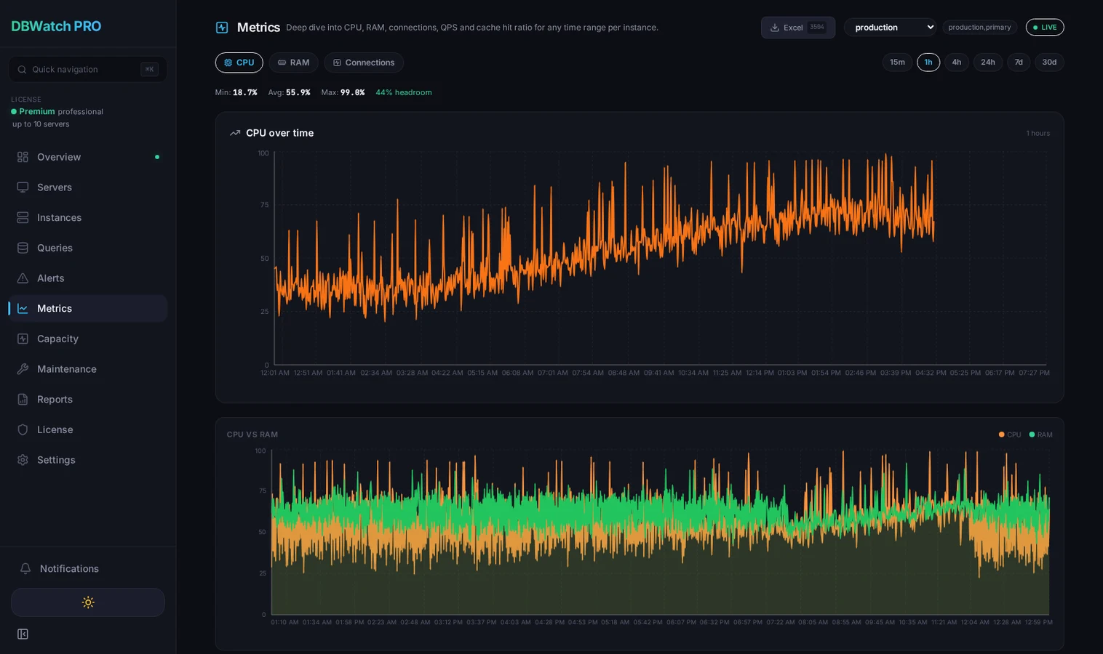Open the Reports page

click(55, 400)
